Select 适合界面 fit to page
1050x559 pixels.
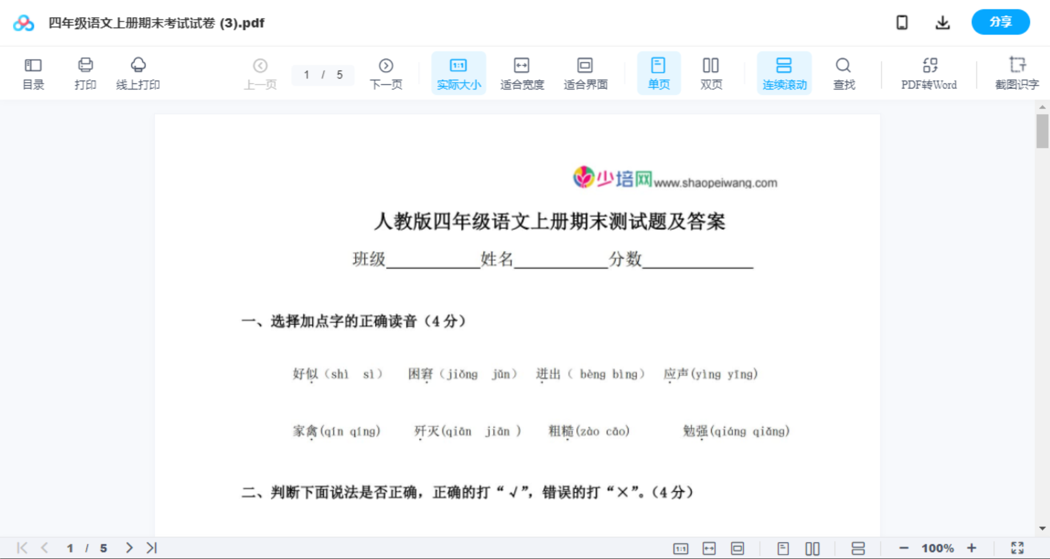(x=586, y=73)
